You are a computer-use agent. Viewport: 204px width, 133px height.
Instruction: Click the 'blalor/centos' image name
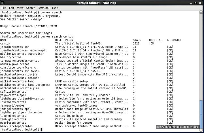click(x=11, y=57)
